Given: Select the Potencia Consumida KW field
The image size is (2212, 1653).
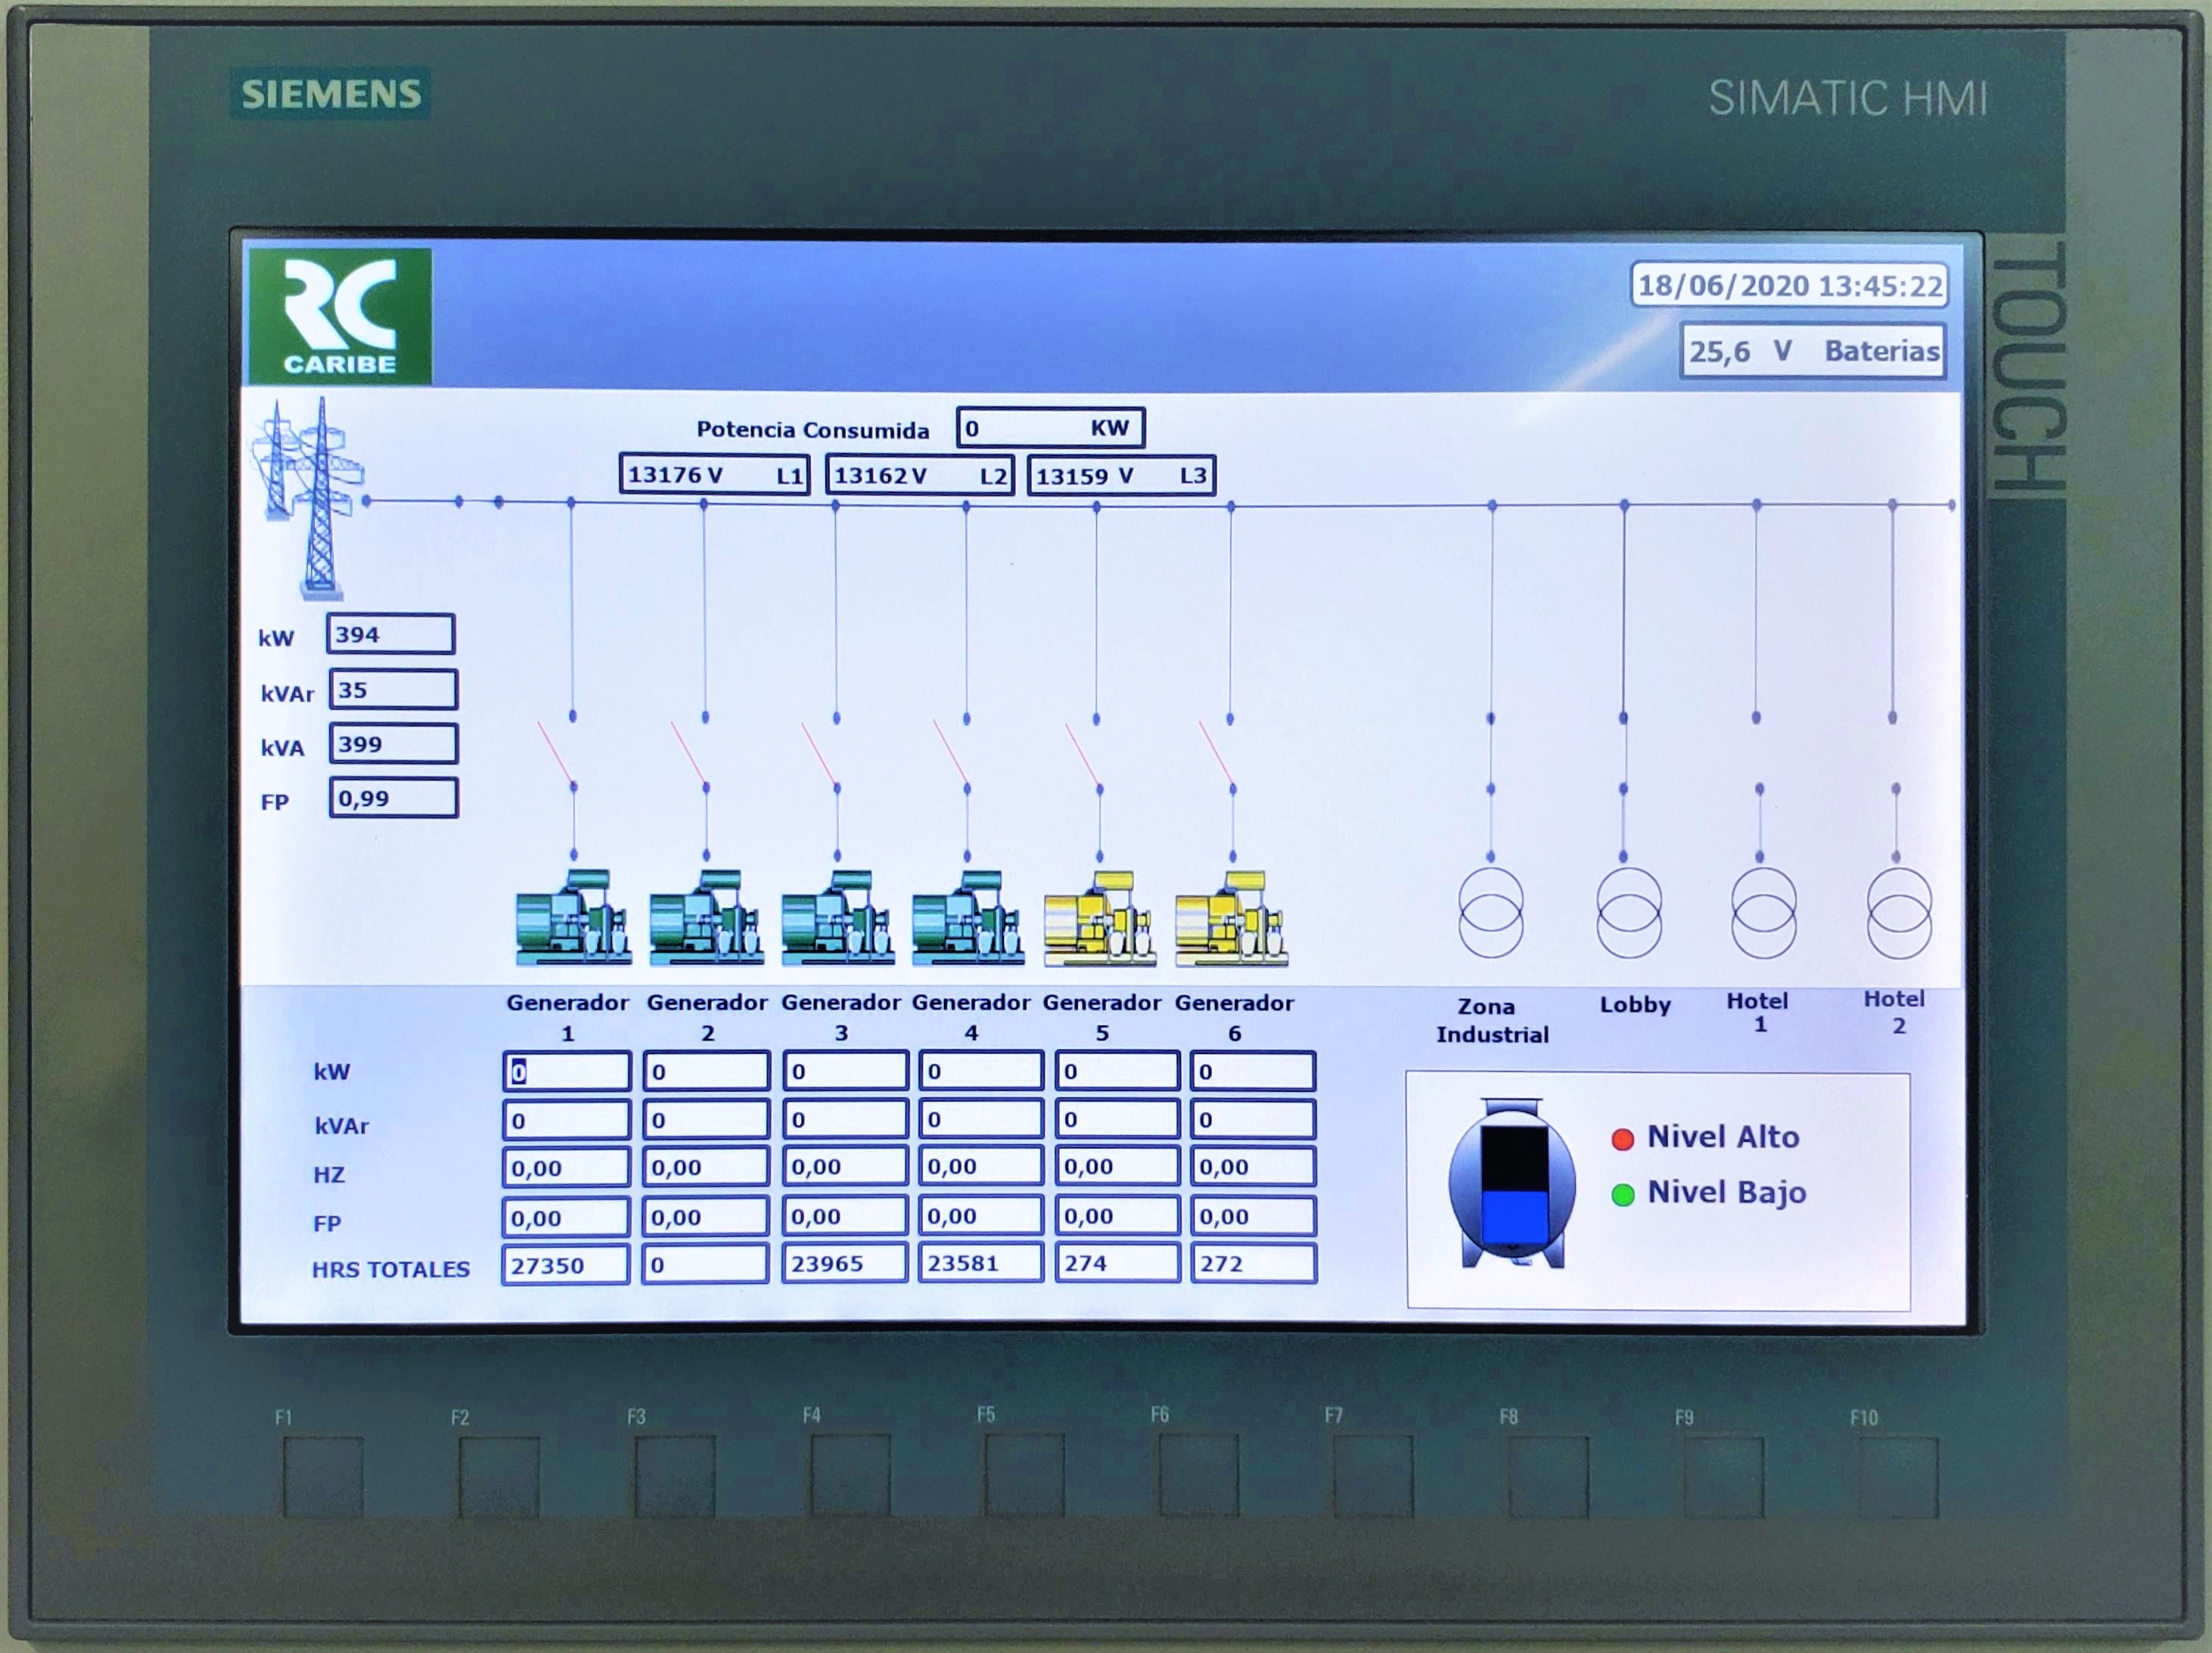Looking at the screenshot, I should 1049,428.
